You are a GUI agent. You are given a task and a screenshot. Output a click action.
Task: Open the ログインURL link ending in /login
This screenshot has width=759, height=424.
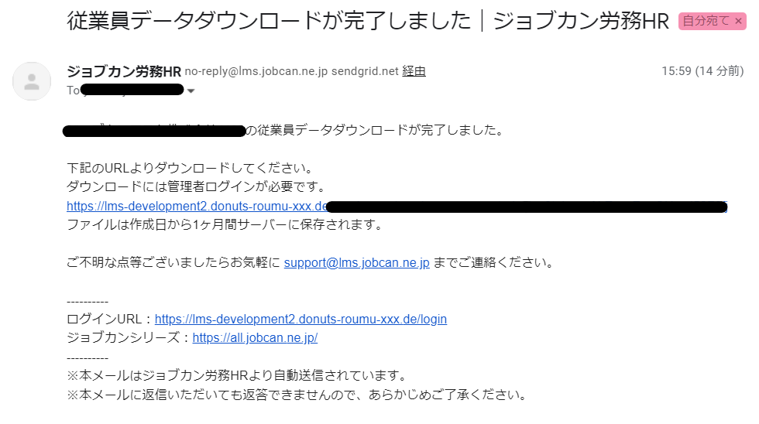[301, 319]
